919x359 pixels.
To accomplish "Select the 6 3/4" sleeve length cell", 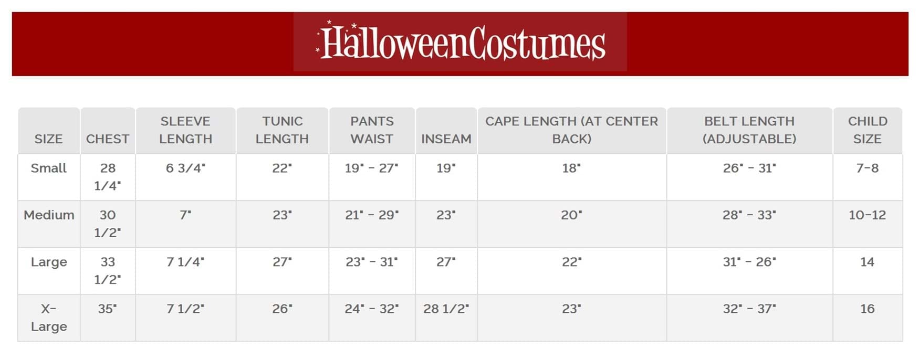I will (185, 168).
